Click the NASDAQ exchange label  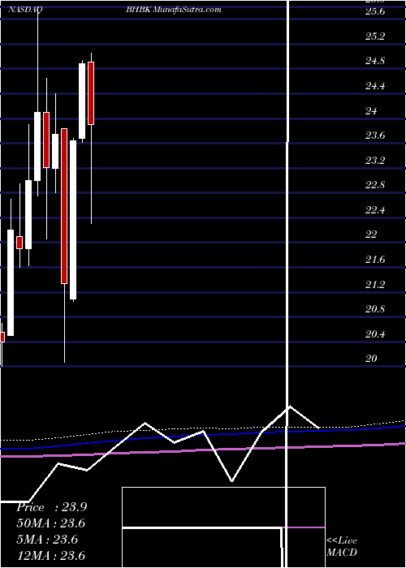tap(25, 10)
